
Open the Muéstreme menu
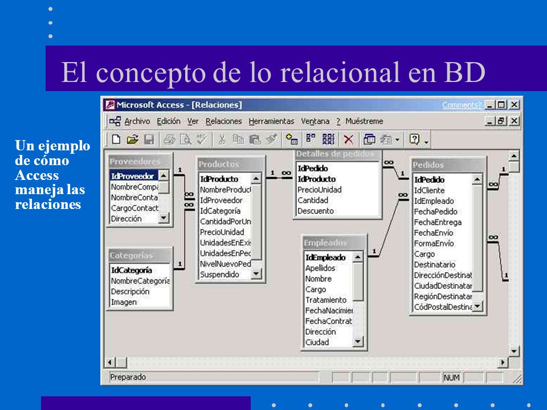pyautogui.click(x=364, y=121)
